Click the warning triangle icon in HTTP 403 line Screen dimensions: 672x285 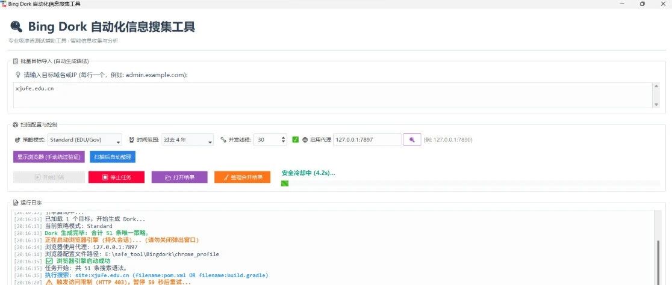pyautogui.click(x=48, y=283)
